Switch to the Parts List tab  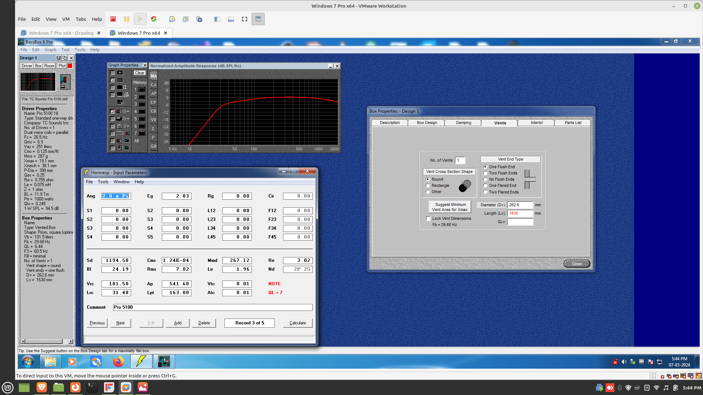[573, 123]
